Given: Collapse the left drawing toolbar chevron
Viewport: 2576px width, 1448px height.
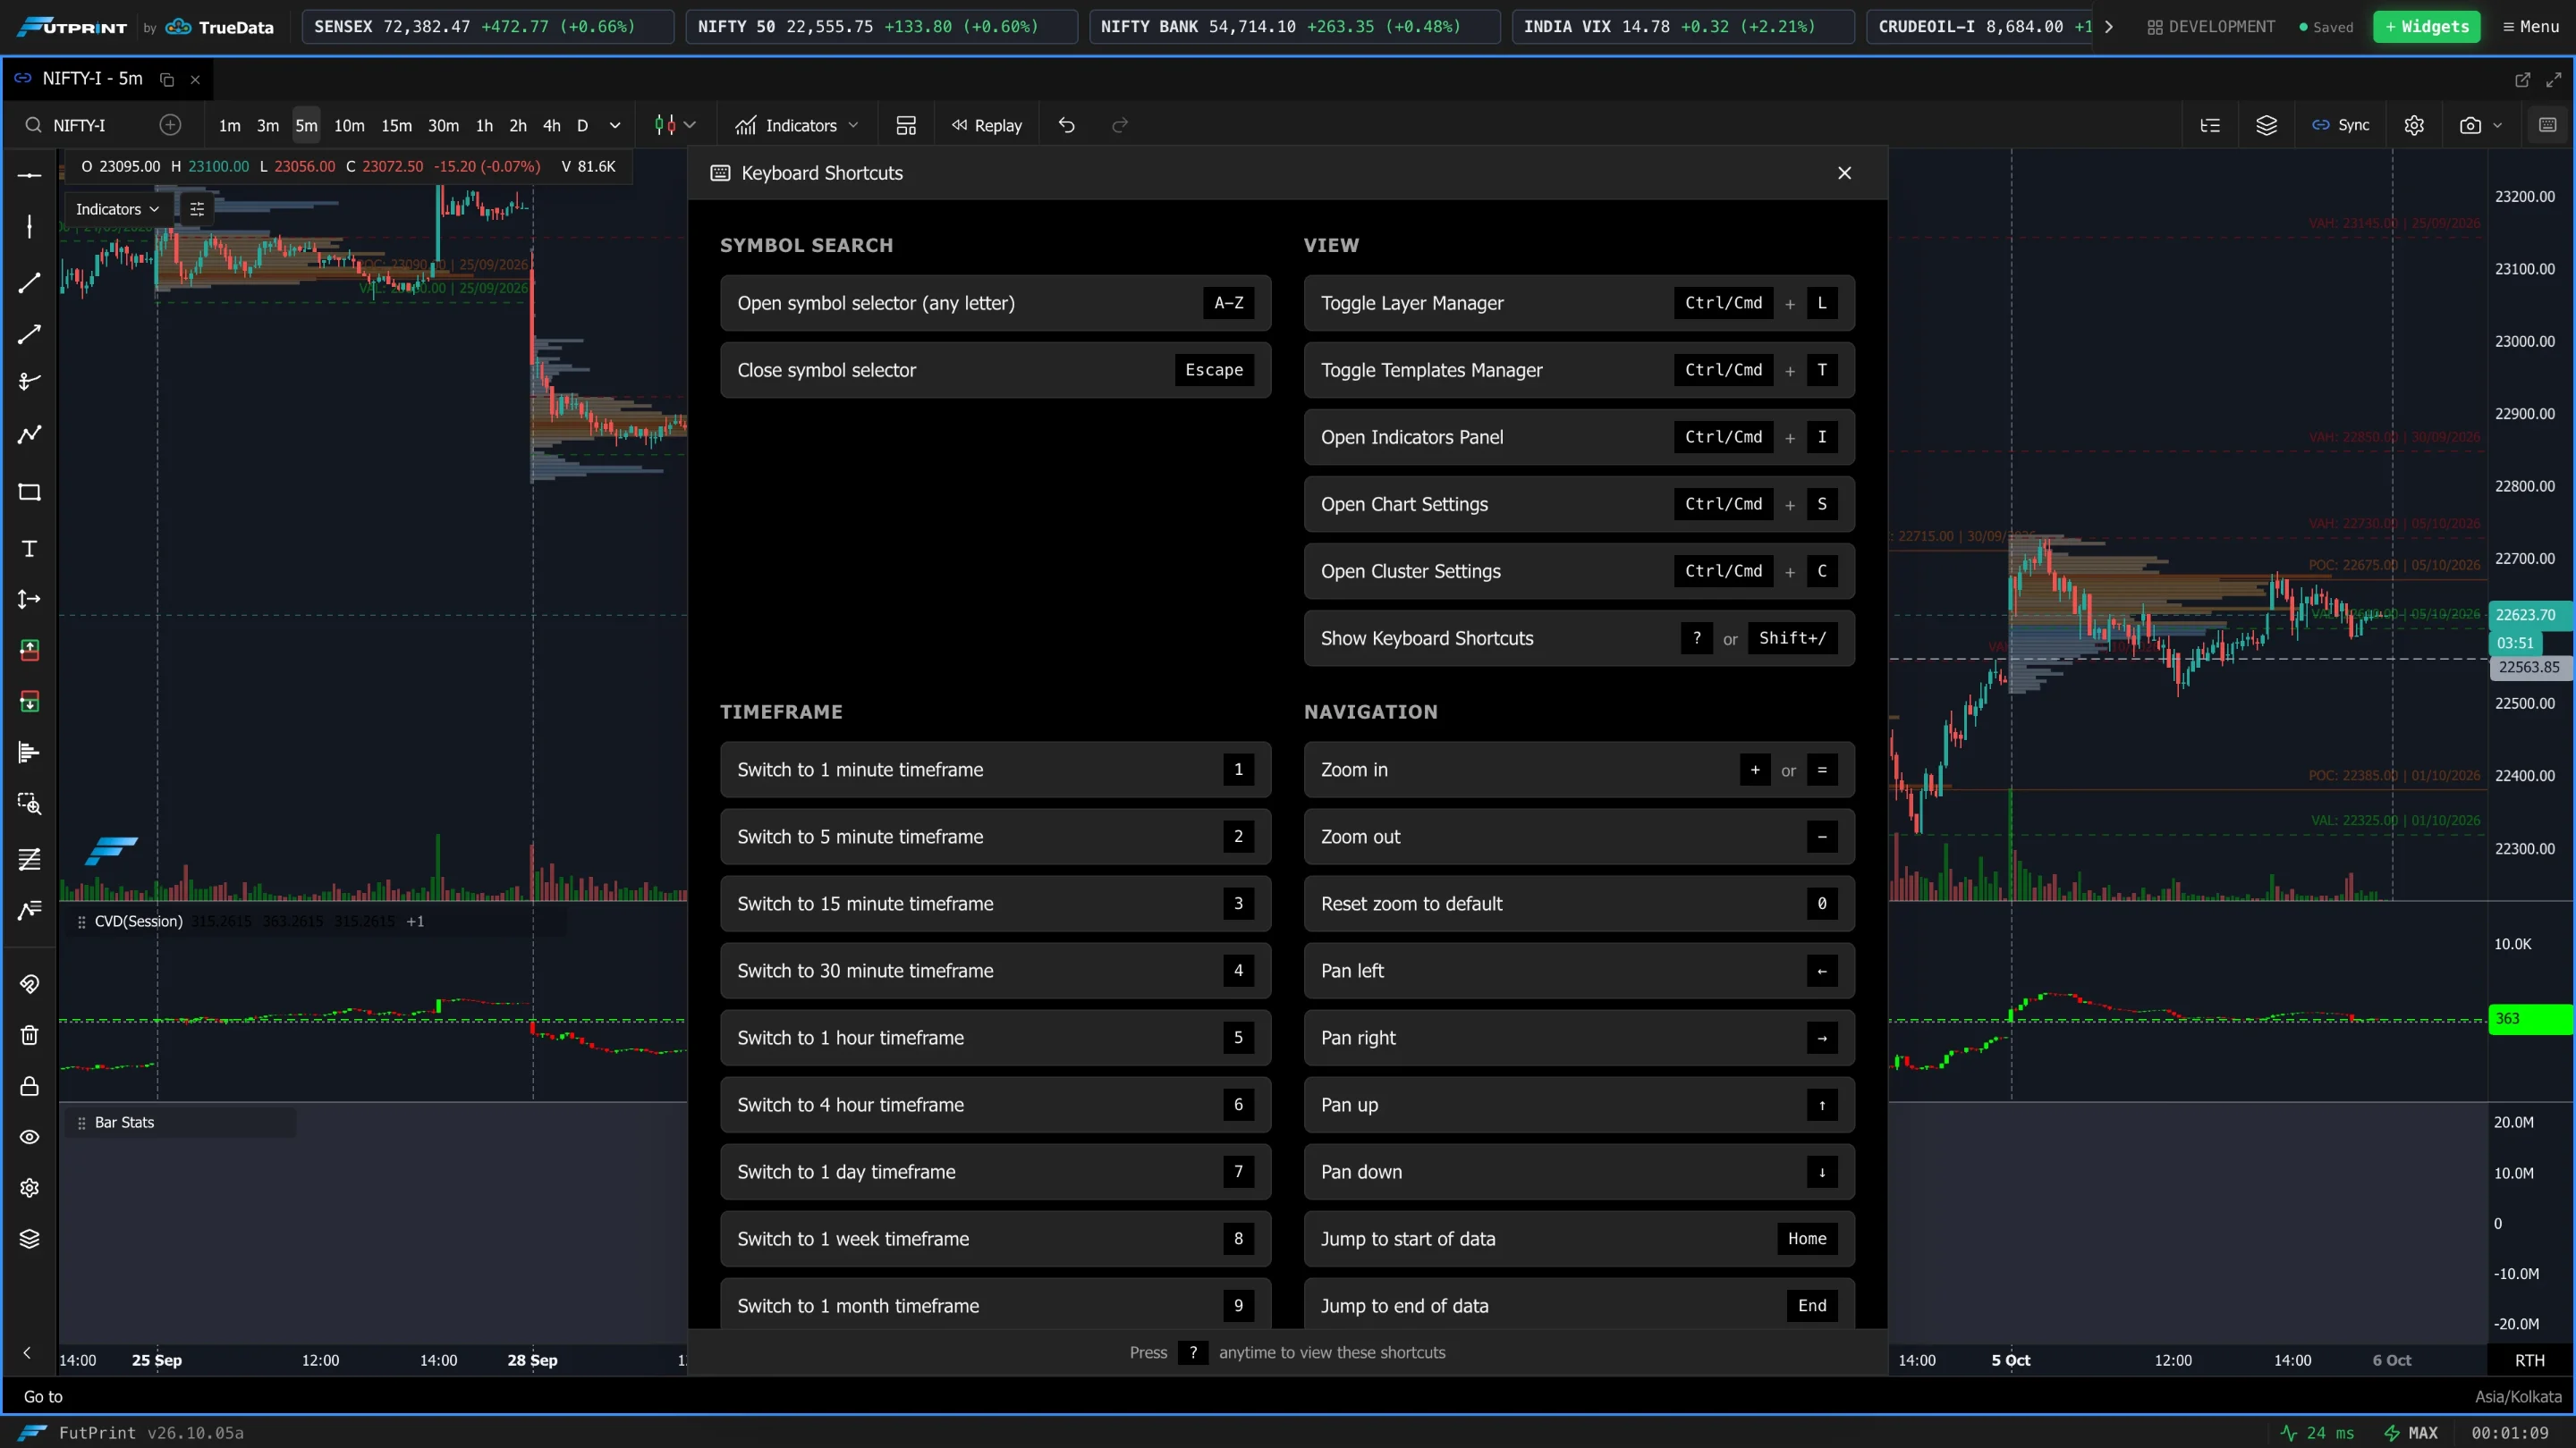Looking at the screenshot, I should (x=28, y=1353).
